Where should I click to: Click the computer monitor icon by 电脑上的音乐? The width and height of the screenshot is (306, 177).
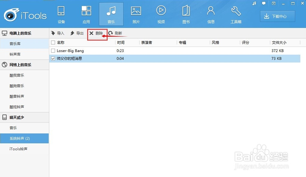pyautogui.click(x=5, y=33)
